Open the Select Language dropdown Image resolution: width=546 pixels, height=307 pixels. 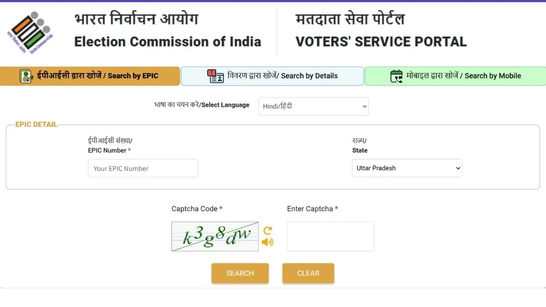(313, 106)
